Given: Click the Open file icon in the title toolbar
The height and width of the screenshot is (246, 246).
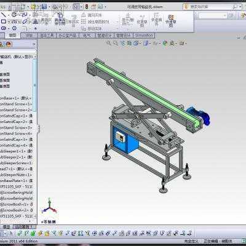Looking at the screenshot, I should pyautogui.click(x=33, y=7).
